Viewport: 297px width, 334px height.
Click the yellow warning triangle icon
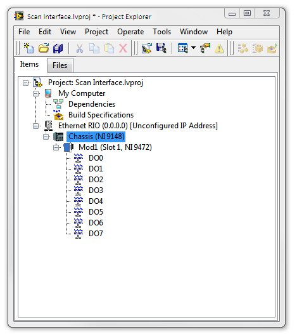(x=219, y=48)
